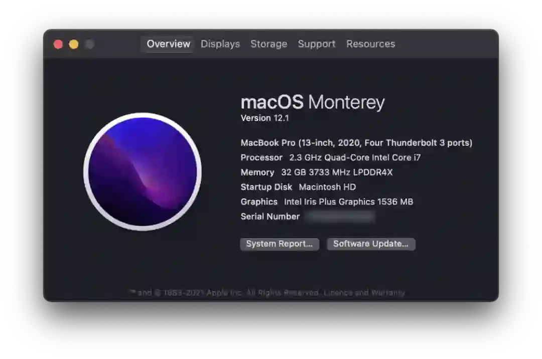
Task: Click the 32 GB memory specification text
Action: [x=337, y=172]
